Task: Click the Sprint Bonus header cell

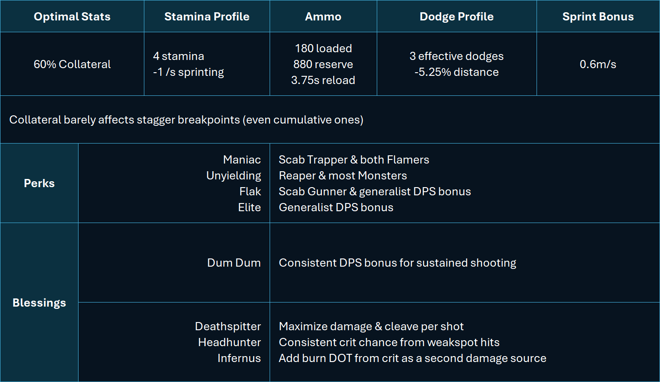Action: (598, 16)
